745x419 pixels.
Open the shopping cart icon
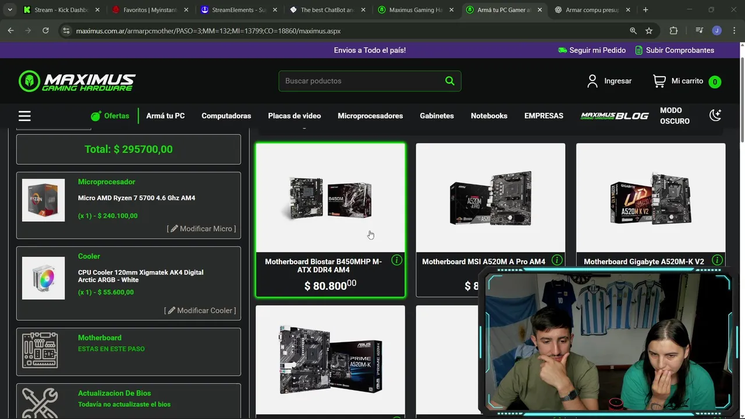659,81
